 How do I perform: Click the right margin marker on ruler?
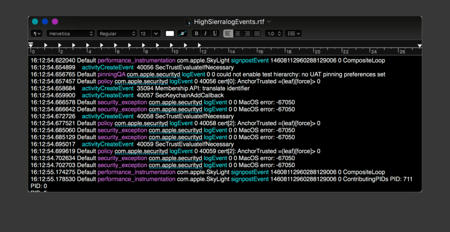point(420,46)
